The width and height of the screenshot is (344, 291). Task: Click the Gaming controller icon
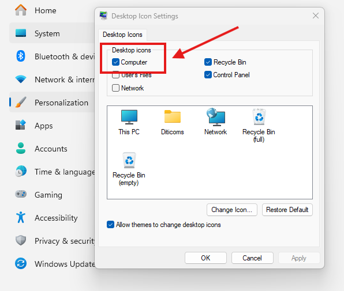[21, 194]
